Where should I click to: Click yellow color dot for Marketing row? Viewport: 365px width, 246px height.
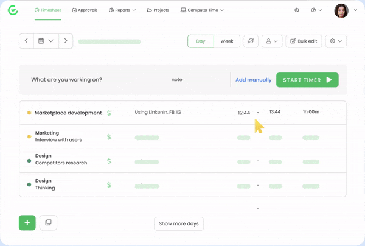[x=29, y=136]
